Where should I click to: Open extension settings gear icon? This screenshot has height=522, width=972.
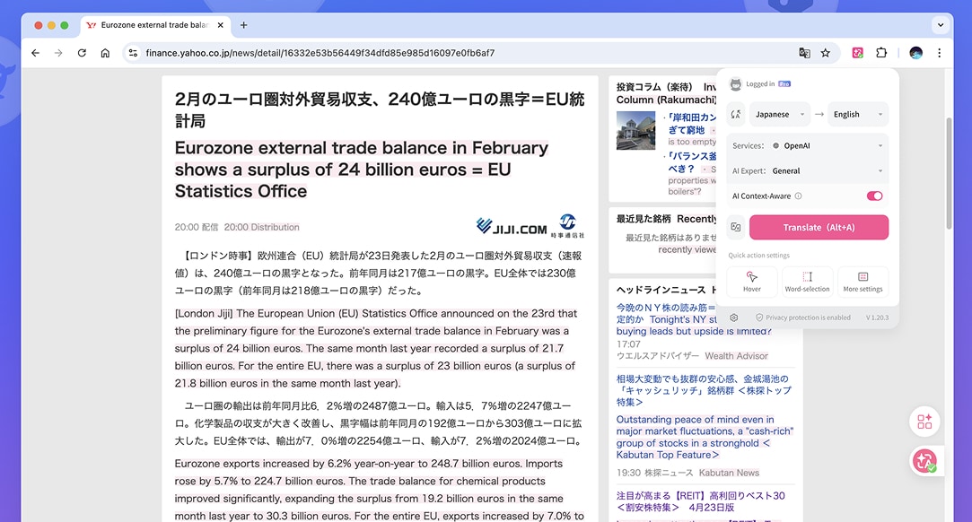coord(734,318)
